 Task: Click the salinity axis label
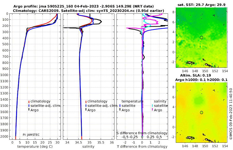88,146
